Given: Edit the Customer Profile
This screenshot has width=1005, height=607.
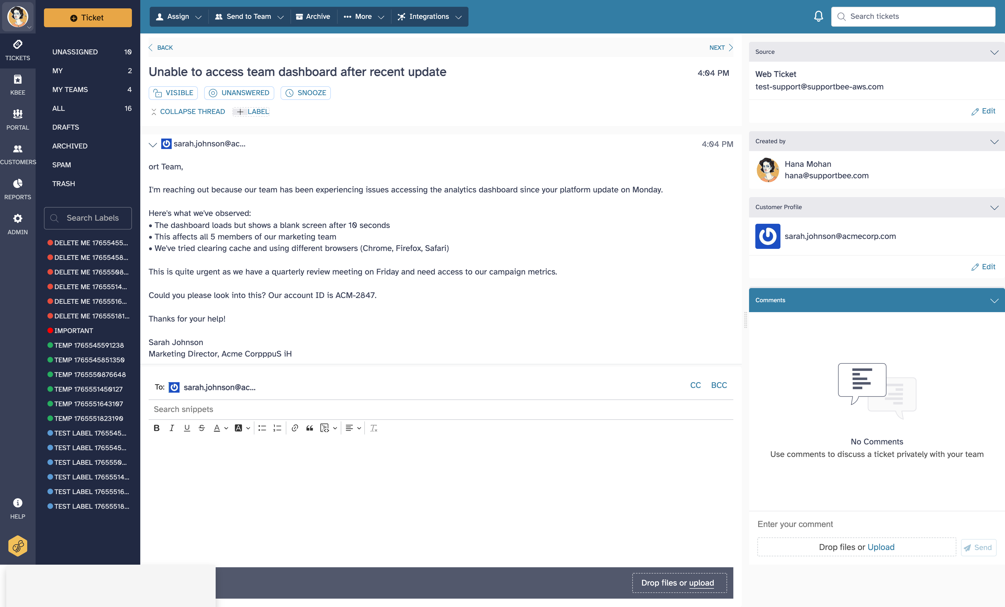Looking at the screenshot, I should [x=983, y=267].
